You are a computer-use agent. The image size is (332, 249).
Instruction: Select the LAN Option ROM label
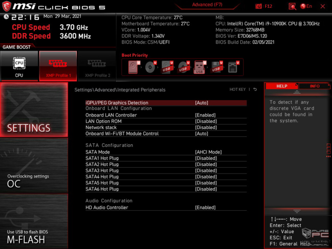(104, 121)
